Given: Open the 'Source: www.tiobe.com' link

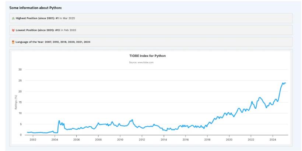Looking at the screenshot, I should [141, 62].
